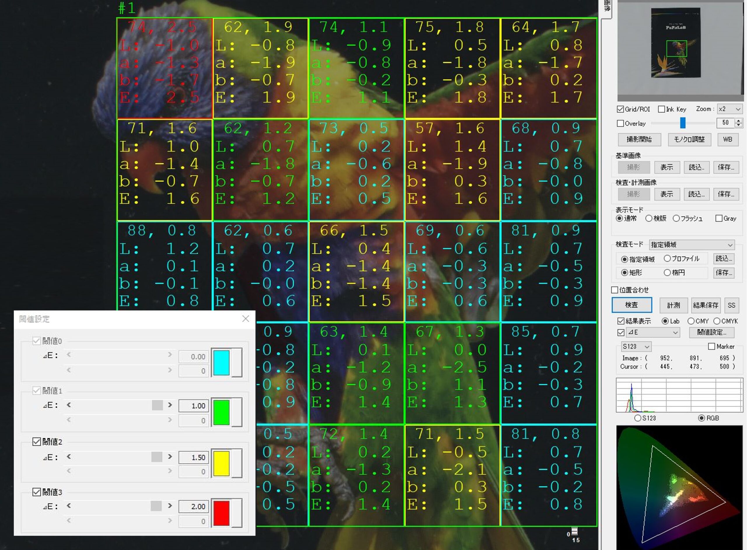The image size is (747, 550).
Task: Click the yellow 閾値2 color swatch
Action: [221, 464]
